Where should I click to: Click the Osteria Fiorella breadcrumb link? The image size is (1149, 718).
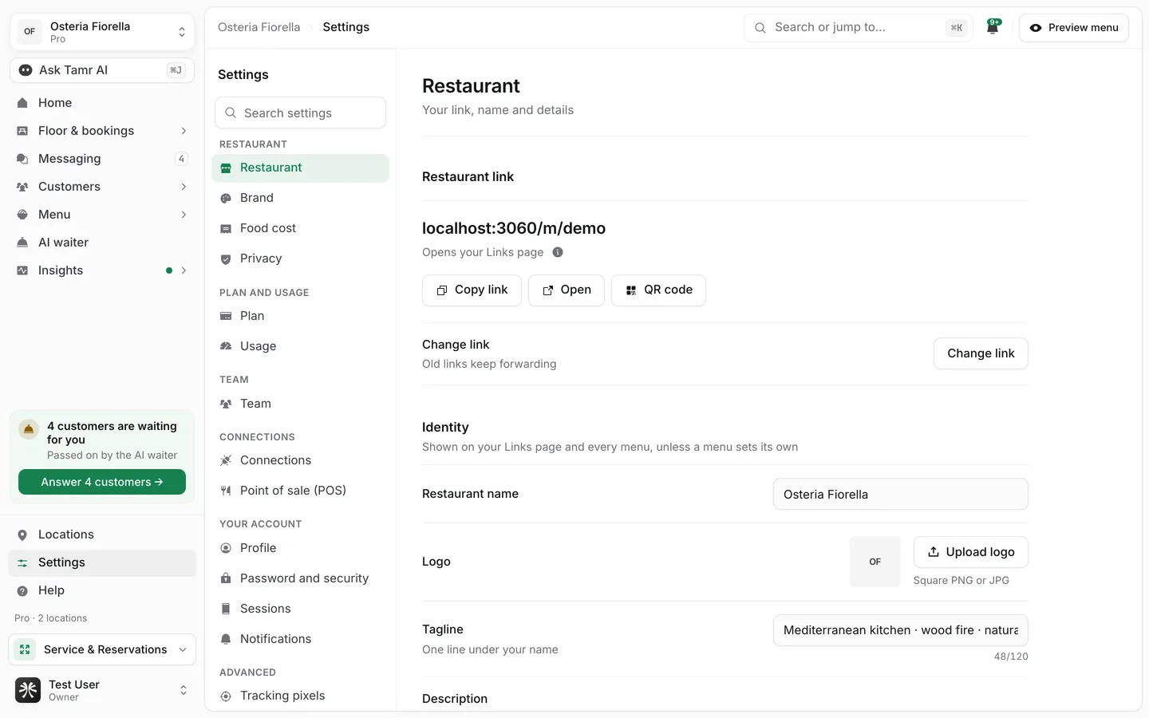point(259,27)
